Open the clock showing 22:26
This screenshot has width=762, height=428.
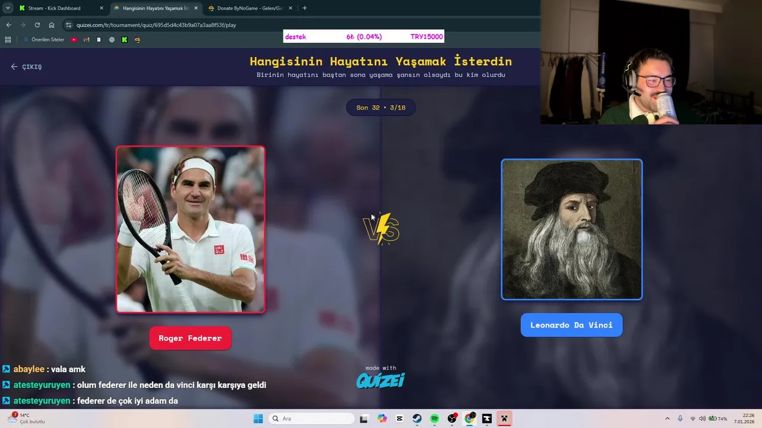tap(744, 418)
